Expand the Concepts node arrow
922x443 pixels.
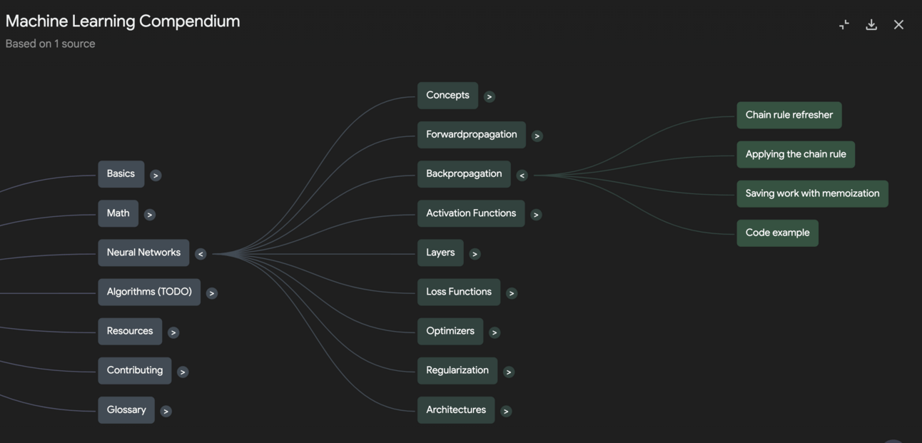pyautogui.click(x=489, y=97)
